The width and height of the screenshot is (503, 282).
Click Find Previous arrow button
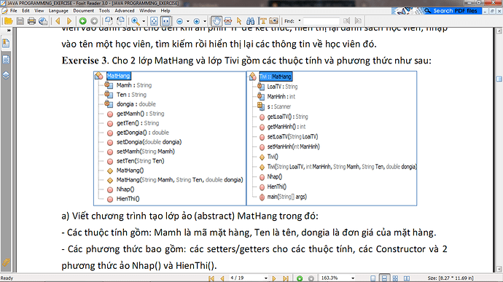346,21
